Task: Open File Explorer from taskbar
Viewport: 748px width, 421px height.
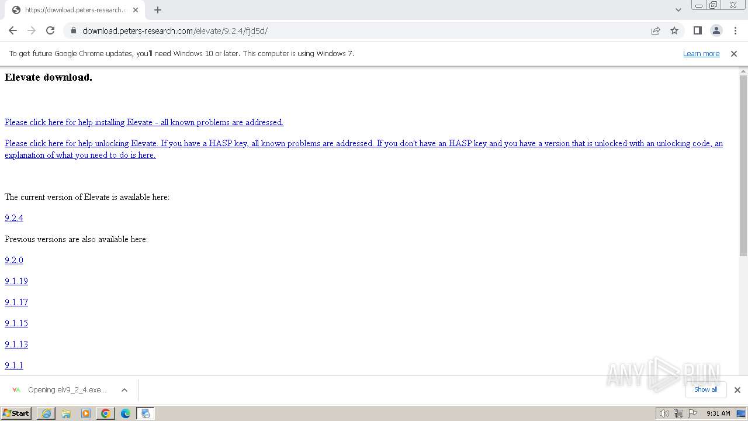Action: coord(66,413)
